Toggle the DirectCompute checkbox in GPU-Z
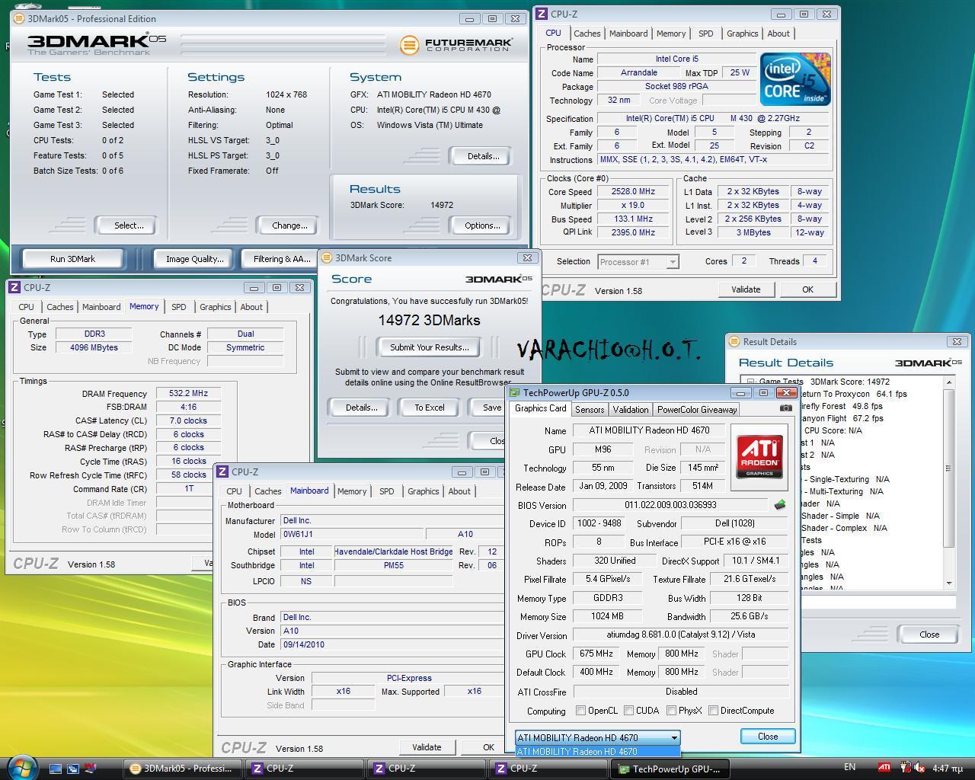Image resolution: width=975 pixels, height=780 pixels. [x=713, y=711]
